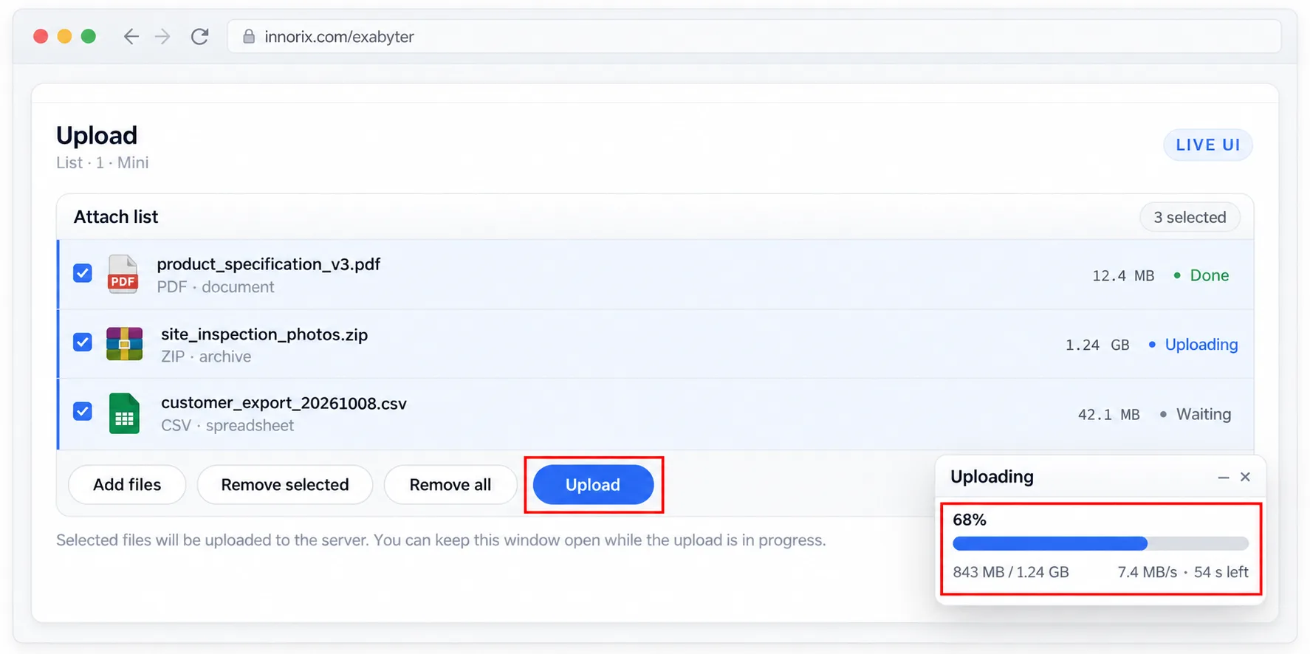Image resolution: width=1310 pixels, height=654 pixels.
Task: Click the green macOS window zoom button
Action: 89,36
